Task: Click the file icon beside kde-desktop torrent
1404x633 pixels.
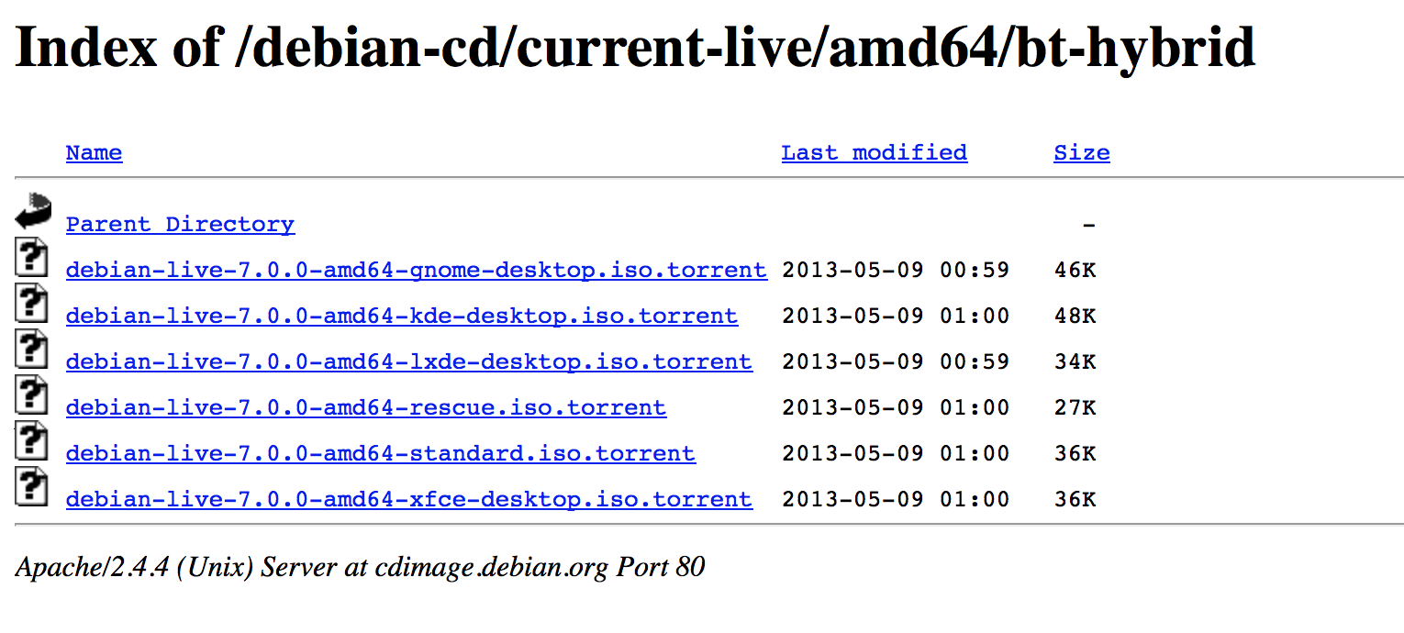Action: [31, 303]
